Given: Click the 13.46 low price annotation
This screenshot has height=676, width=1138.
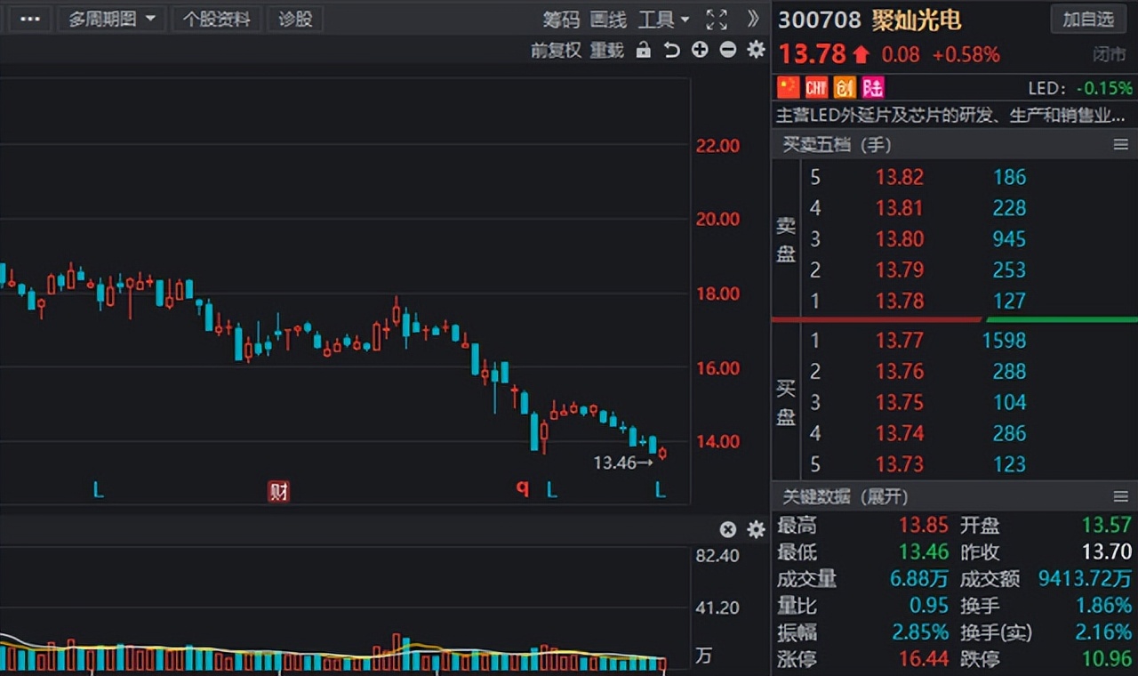Looking at the screenshot, I should [x=615, y=463].
